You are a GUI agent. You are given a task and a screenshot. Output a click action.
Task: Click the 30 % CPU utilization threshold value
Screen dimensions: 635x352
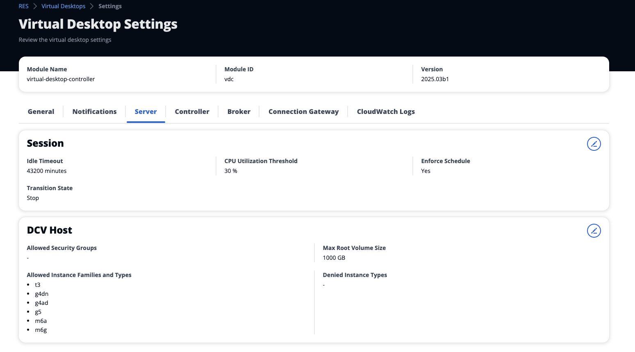tap(231, 171)
